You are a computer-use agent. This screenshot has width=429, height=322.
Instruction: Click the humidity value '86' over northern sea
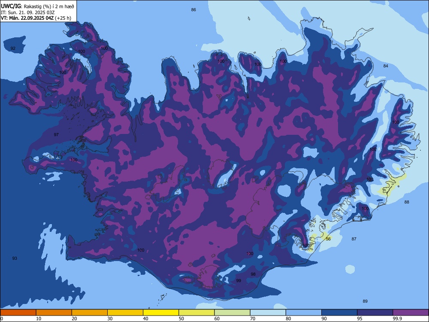[193, 9]
